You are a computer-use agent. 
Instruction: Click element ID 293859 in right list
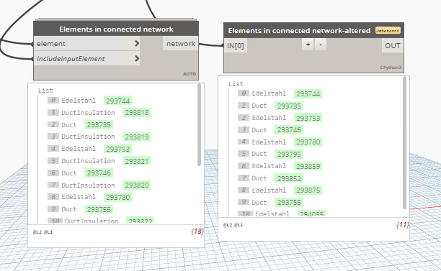coord(308,166)
